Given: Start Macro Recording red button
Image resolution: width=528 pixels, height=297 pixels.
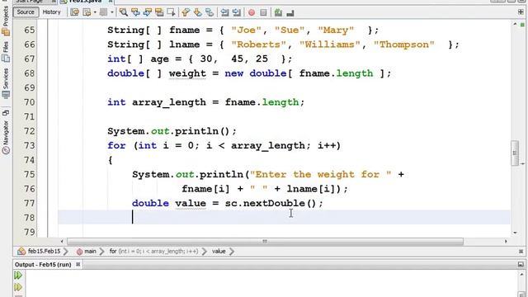Looking at the screenshot, I should 252,12.
